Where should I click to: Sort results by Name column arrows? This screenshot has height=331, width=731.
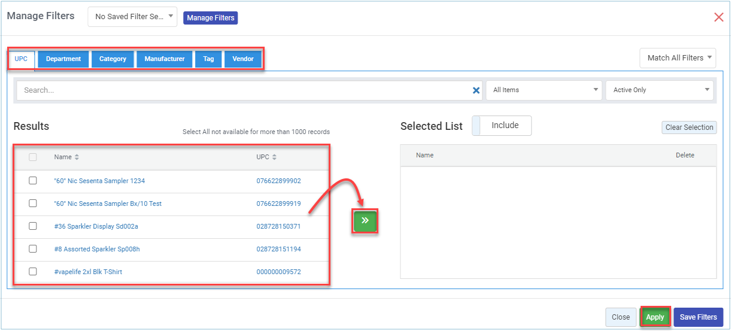coord(77,157)
